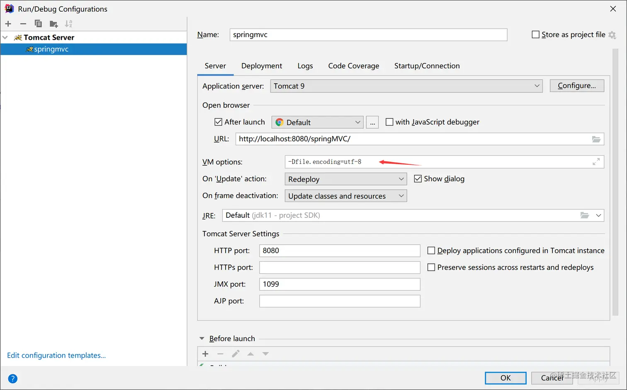Click the browser ellipsis button

[372, 122]
